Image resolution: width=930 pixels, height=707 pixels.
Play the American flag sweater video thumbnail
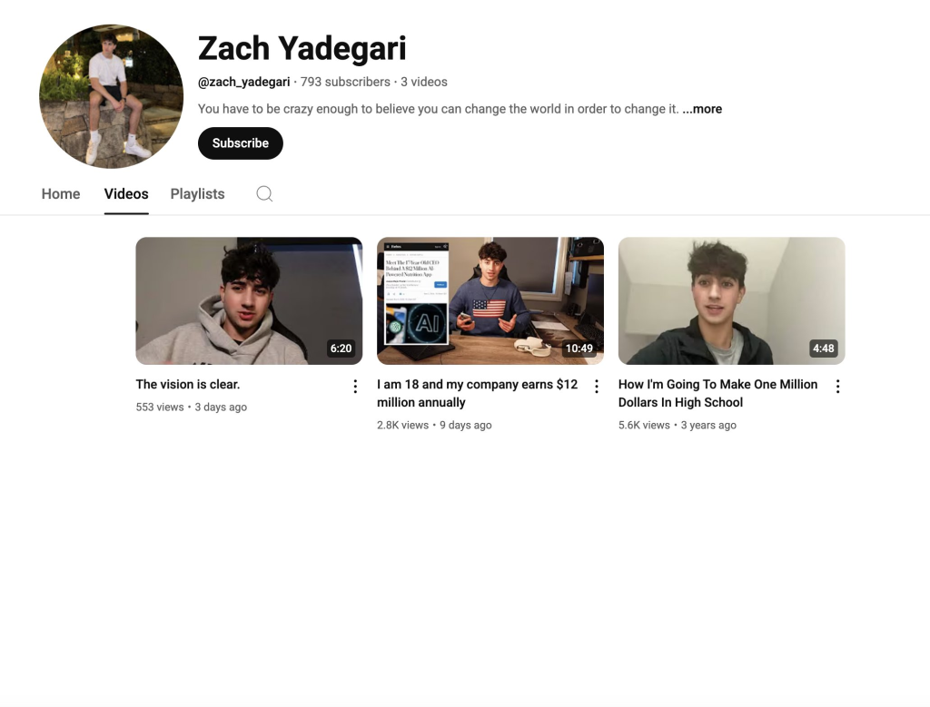[x=490, y=301]
